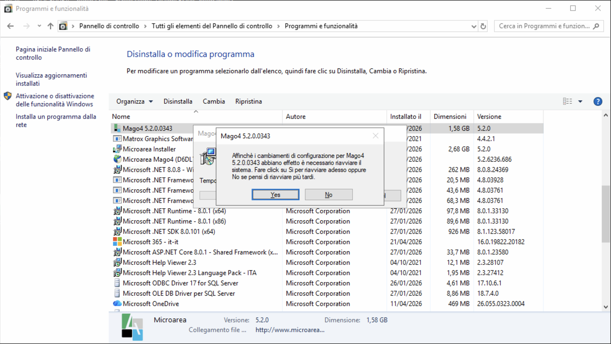Viewport: 611px width, 344px height.
Task: Click Disinstalla in the toolbar
Action: pyautogui.click(x=178, y=101)
